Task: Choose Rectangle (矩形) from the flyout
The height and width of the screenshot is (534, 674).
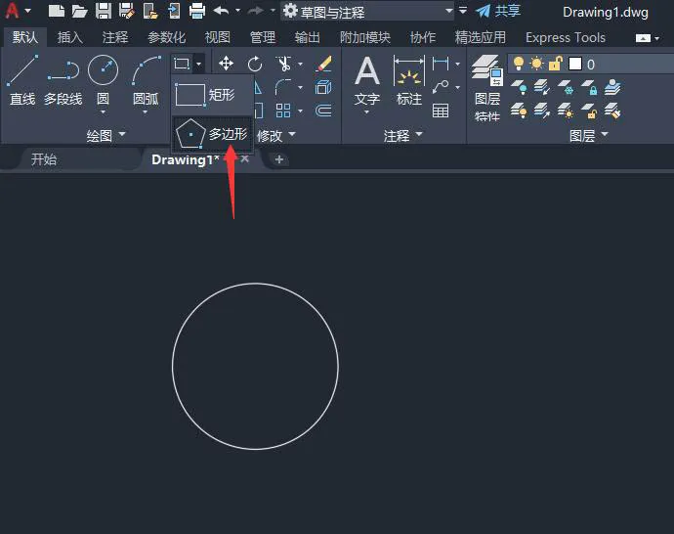Action: [x=212, y=95]
